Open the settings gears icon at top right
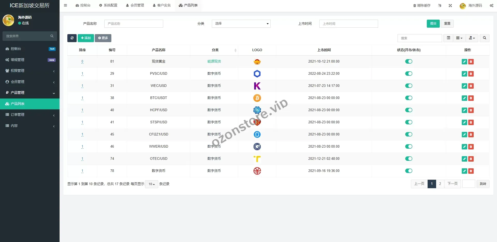 491,5
